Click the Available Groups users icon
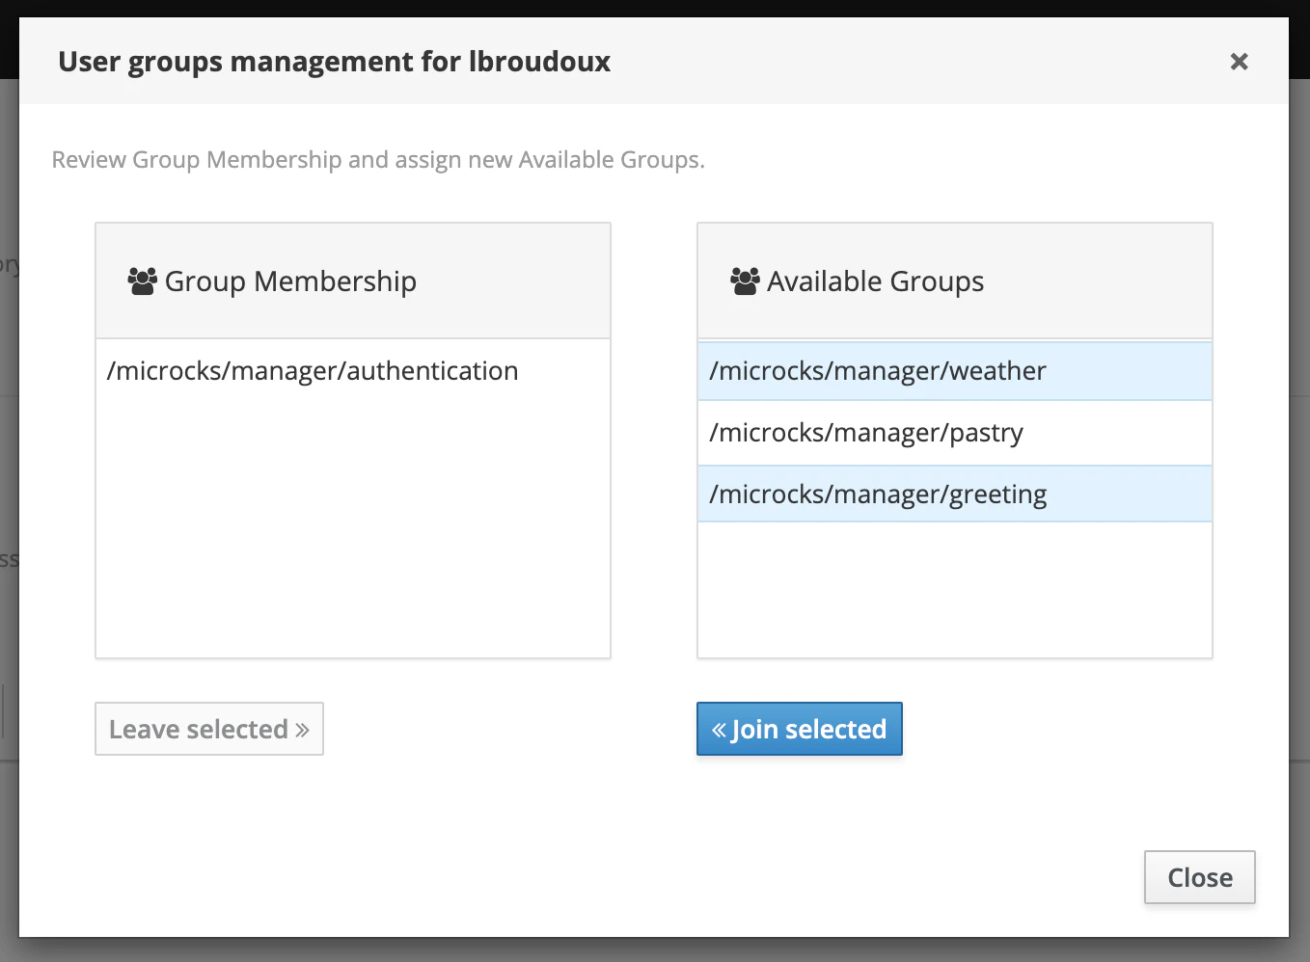Viewport: 1310px width, 962px height. click(x=745, y=281)
